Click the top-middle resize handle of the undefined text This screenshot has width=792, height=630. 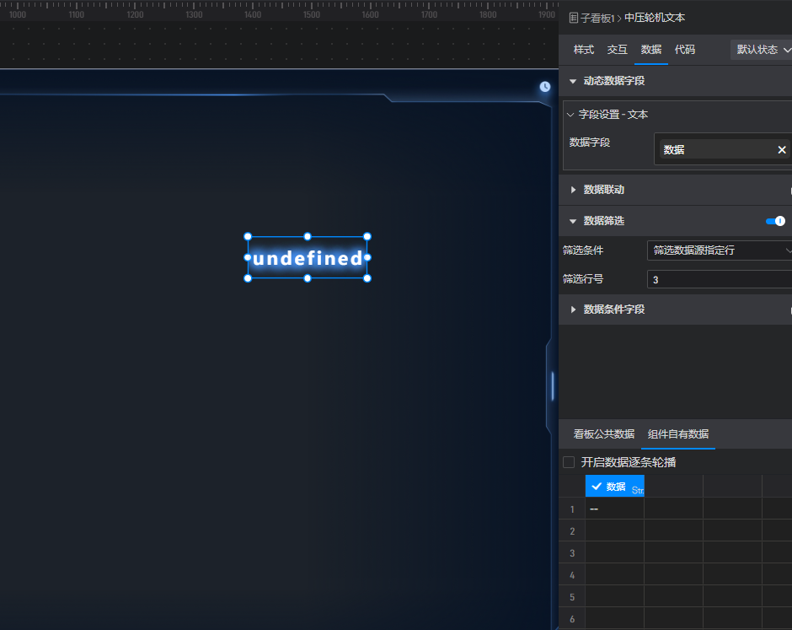click(308, 237)
